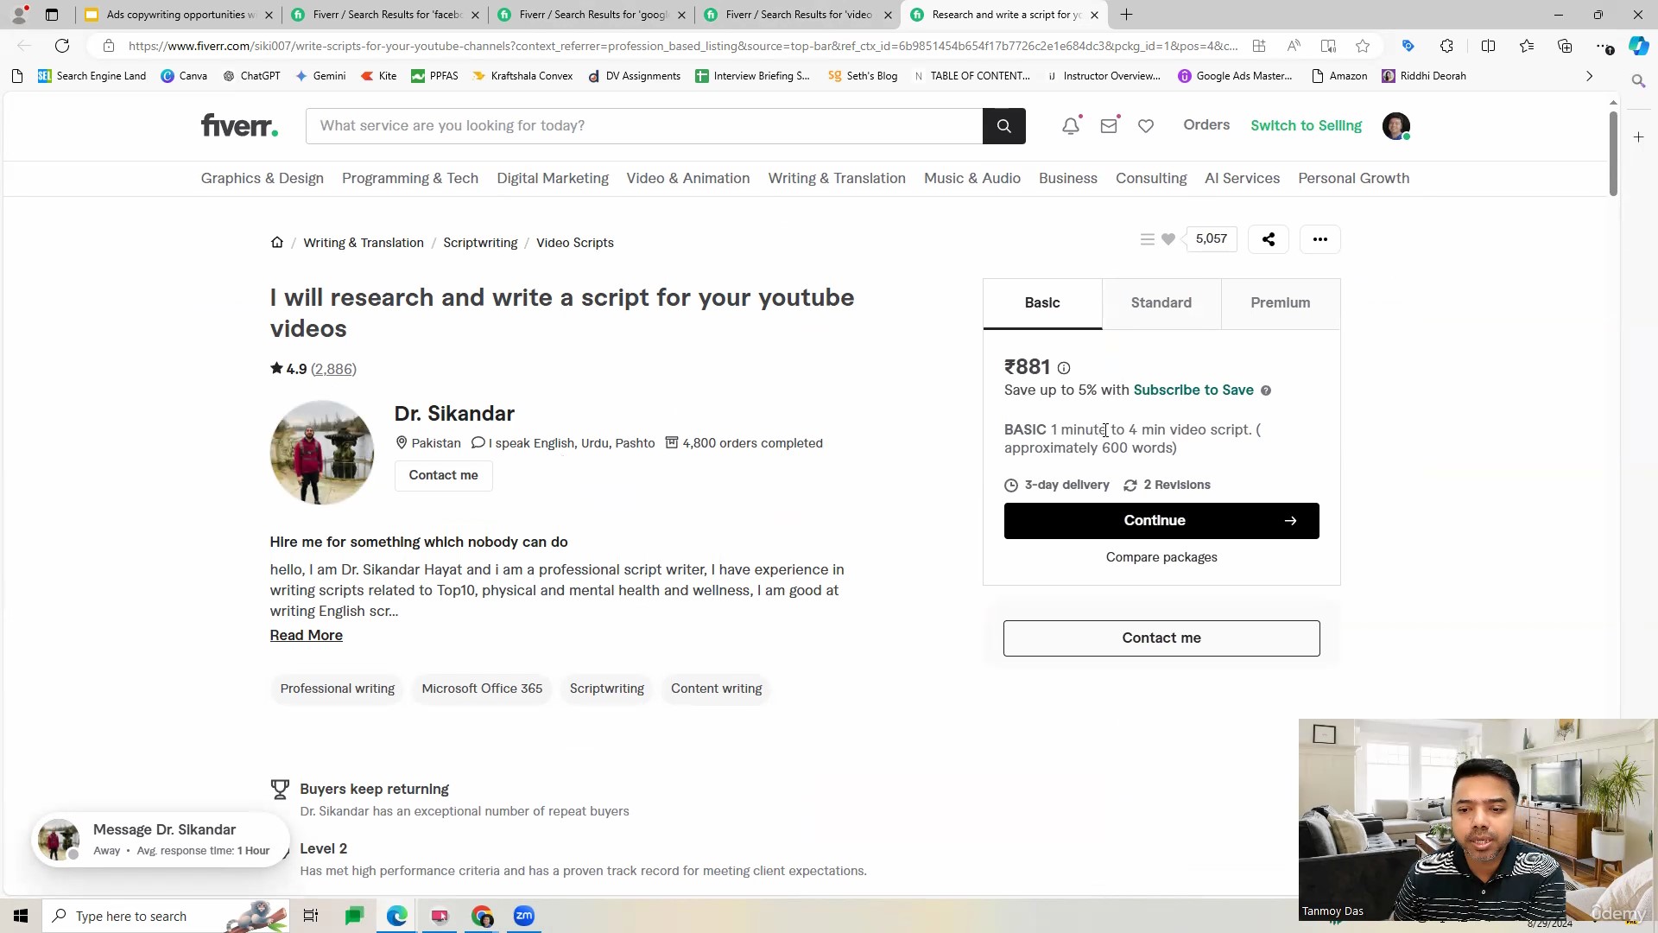This screenshot has height=933, width=1658.
Task: Click the Fiverr logo
Action: (x=239, y=126)
